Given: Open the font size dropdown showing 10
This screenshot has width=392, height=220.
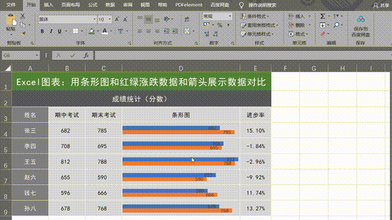Looking at the screenshot, I should [110, 19].
